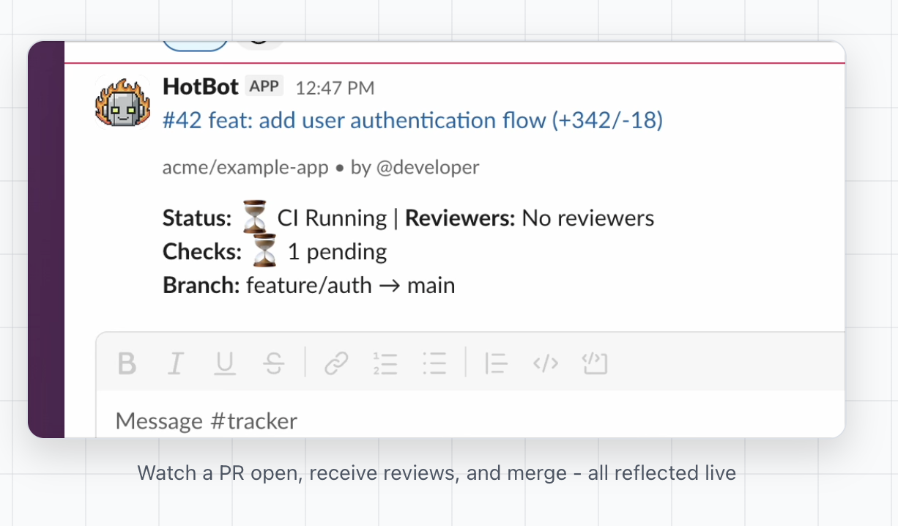Apply underline formatting to message text
This screenshot has width=898, height=526.
pyautogui.click(x=224, y=363)
